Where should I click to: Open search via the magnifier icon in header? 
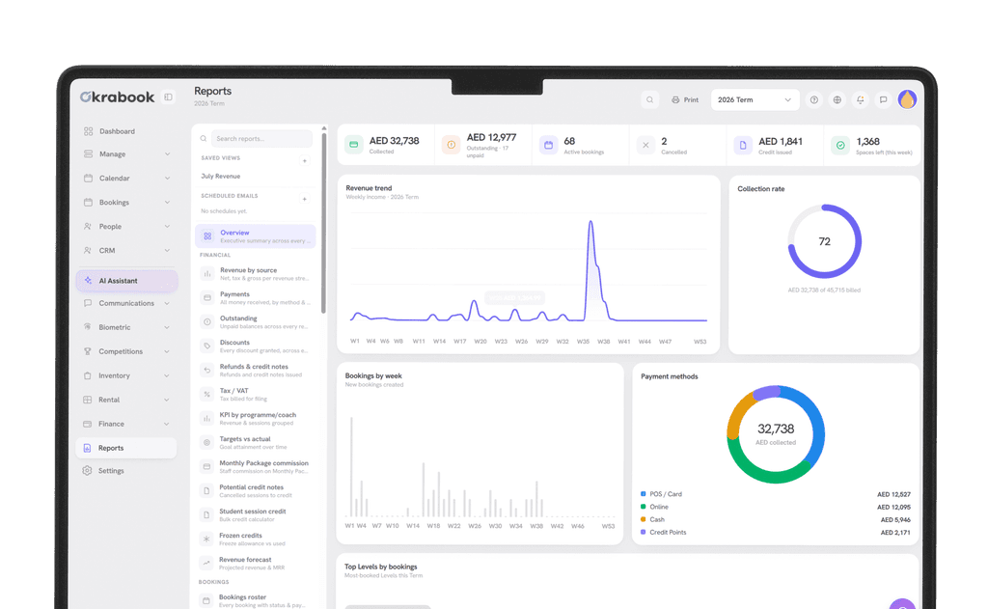coord(649,99)
